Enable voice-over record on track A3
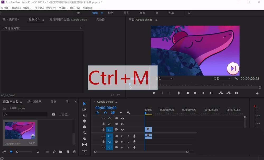Image resolution: width=264 pixels, height=160 pixels. pos(134,147)
